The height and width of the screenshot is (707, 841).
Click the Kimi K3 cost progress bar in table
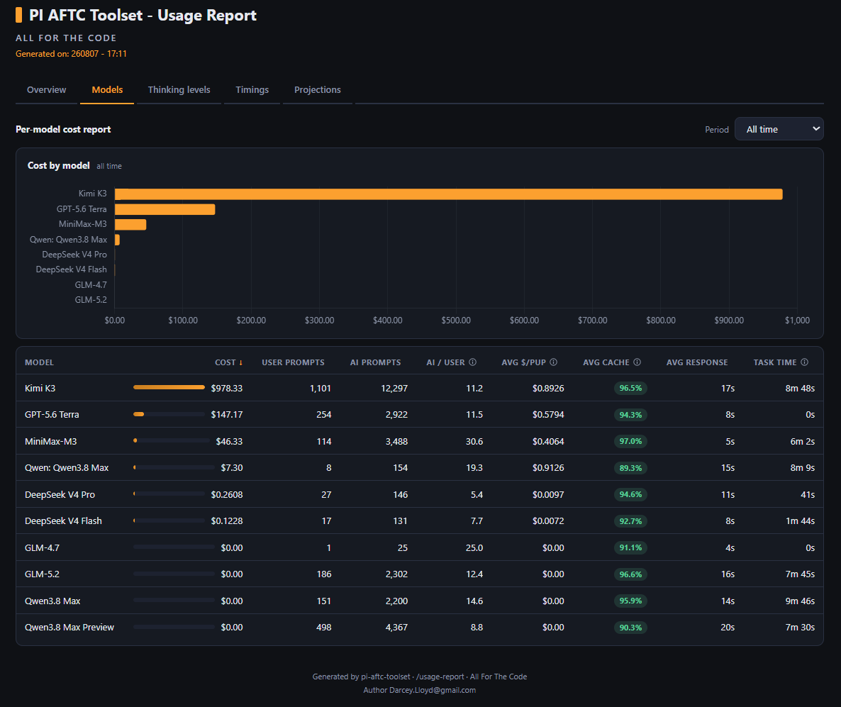coord(169,387)
